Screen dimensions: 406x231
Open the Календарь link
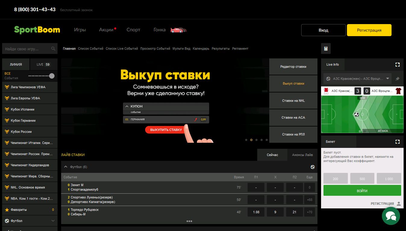[201, 48]
